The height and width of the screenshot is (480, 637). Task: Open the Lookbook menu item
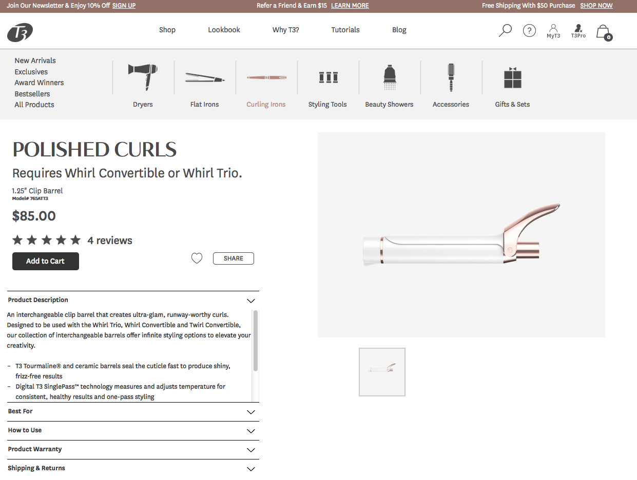[224, 30]
